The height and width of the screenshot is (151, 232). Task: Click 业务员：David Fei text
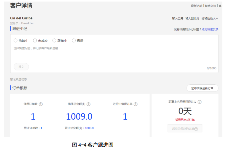(x=22, y=23)
